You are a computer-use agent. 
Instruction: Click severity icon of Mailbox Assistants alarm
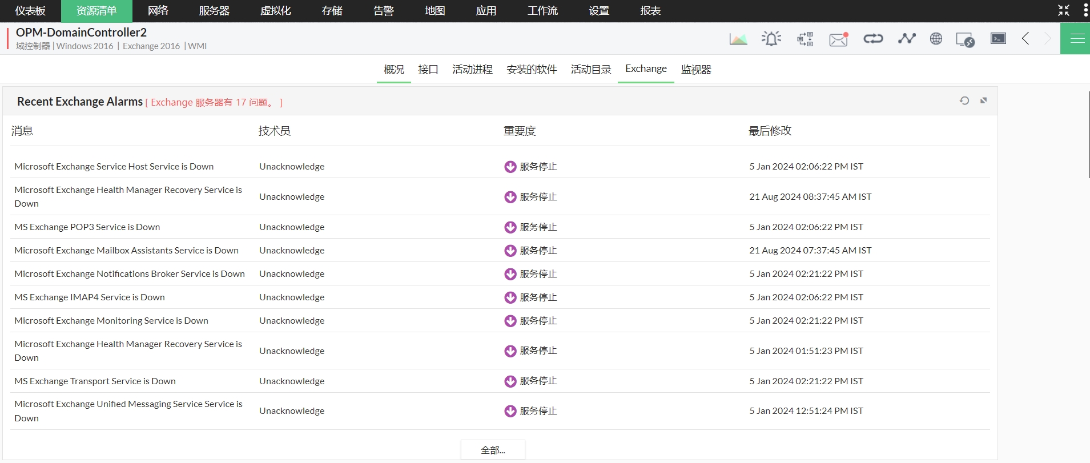[510, 251]
